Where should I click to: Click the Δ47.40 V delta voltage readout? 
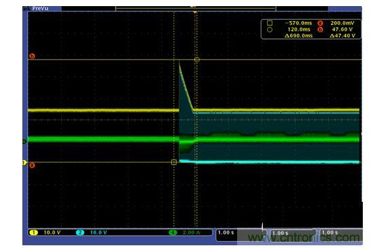pos(342,36)
